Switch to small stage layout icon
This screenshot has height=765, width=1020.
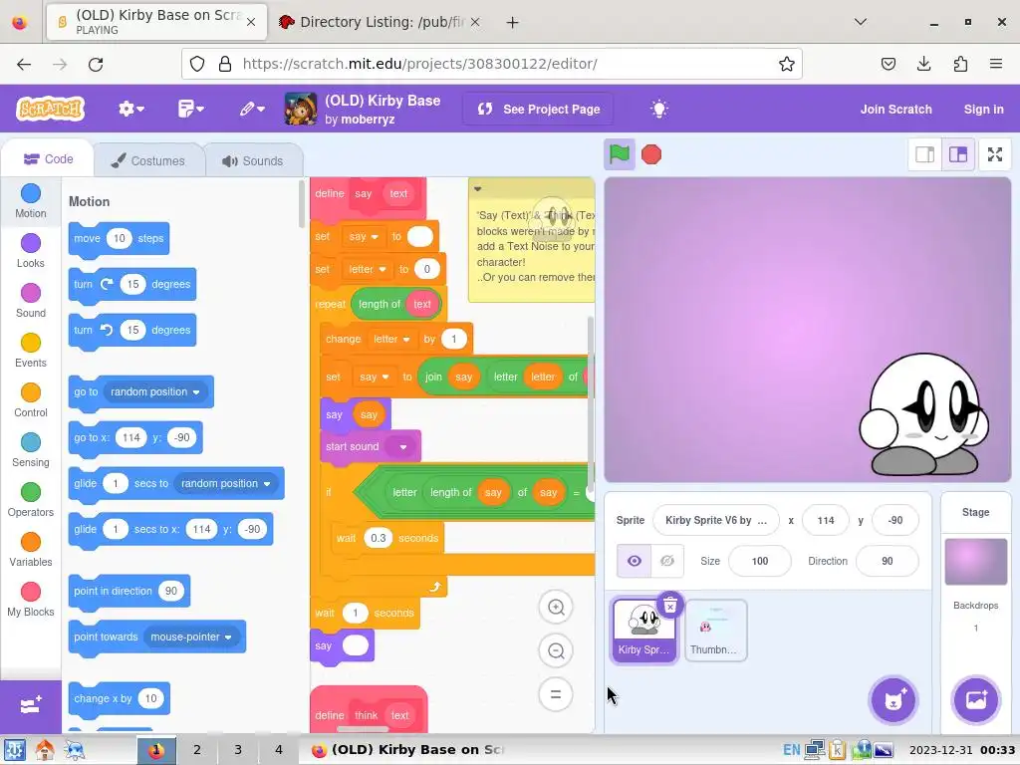click(x=925, y=154)
